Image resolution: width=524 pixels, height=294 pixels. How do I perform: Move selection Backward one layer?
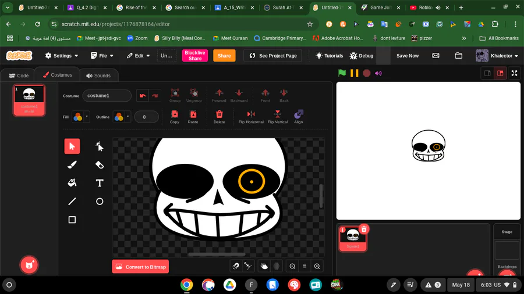coord(239,95)
